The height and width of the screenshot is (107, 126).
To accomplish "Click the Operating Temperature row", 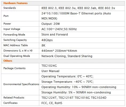I will [x=82, y=76].
